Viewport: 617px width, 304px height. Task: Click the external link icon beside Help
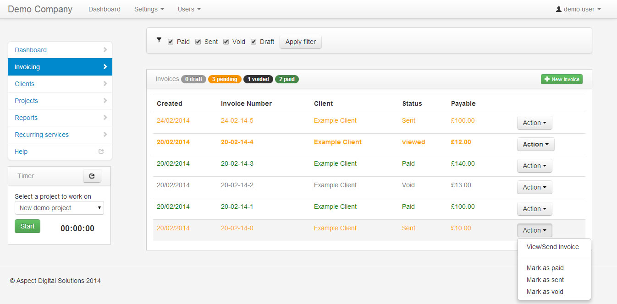tap(101, 152)
